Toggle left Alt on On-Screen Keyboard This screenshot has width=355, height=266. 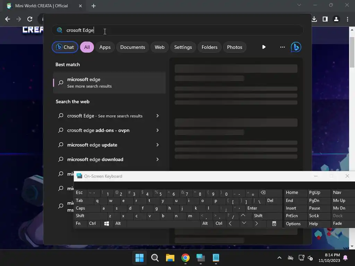pyautogui.click(x=120, y=223)
